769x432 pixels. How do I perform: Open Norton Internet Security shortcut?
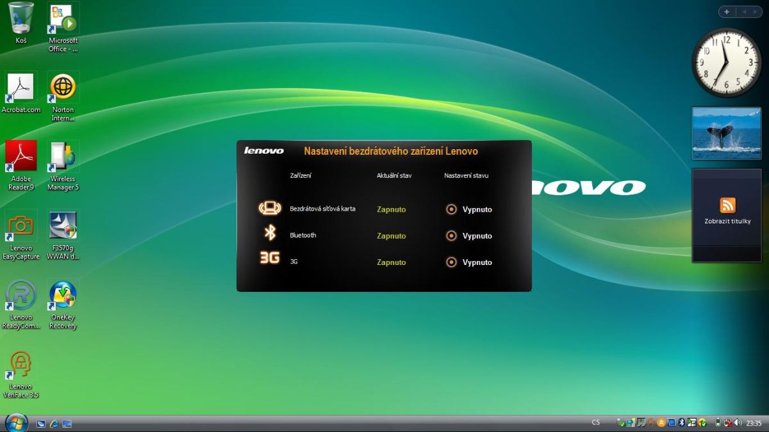pyautogui.click(x=63, y=88)
